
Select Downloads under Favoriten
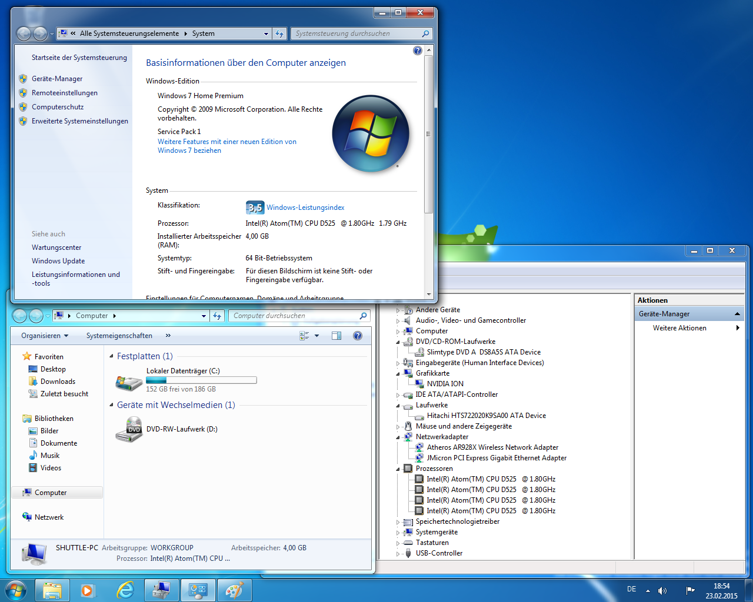coord(58,382)
